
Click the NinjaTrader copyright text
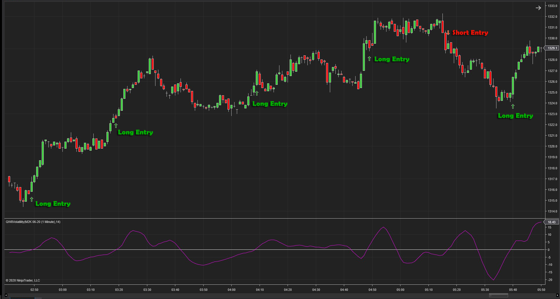[x=23, y=280]
